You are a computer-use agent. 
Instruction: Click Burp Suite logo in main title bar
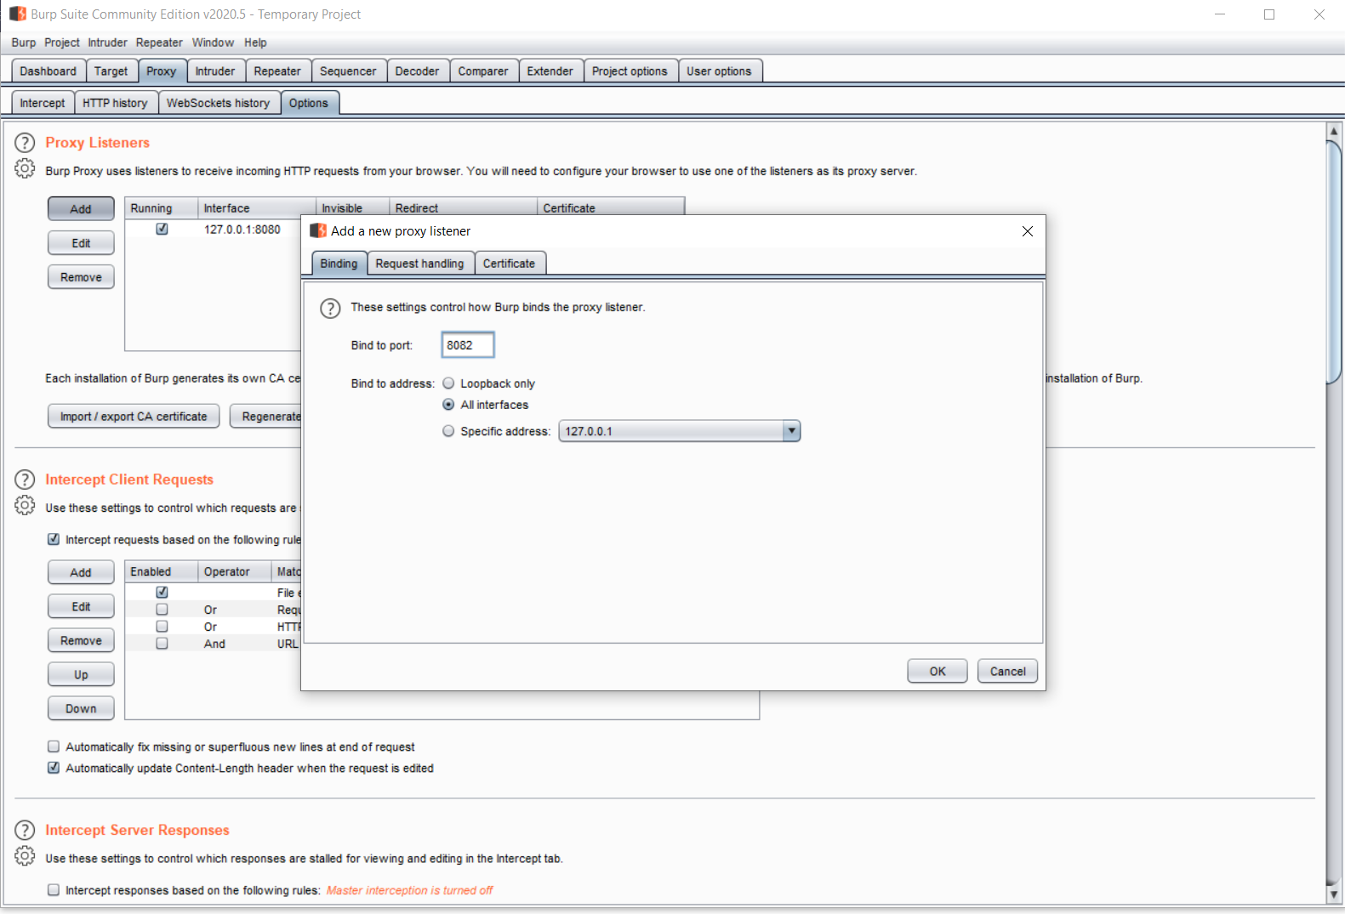click(x=18, y=14)
